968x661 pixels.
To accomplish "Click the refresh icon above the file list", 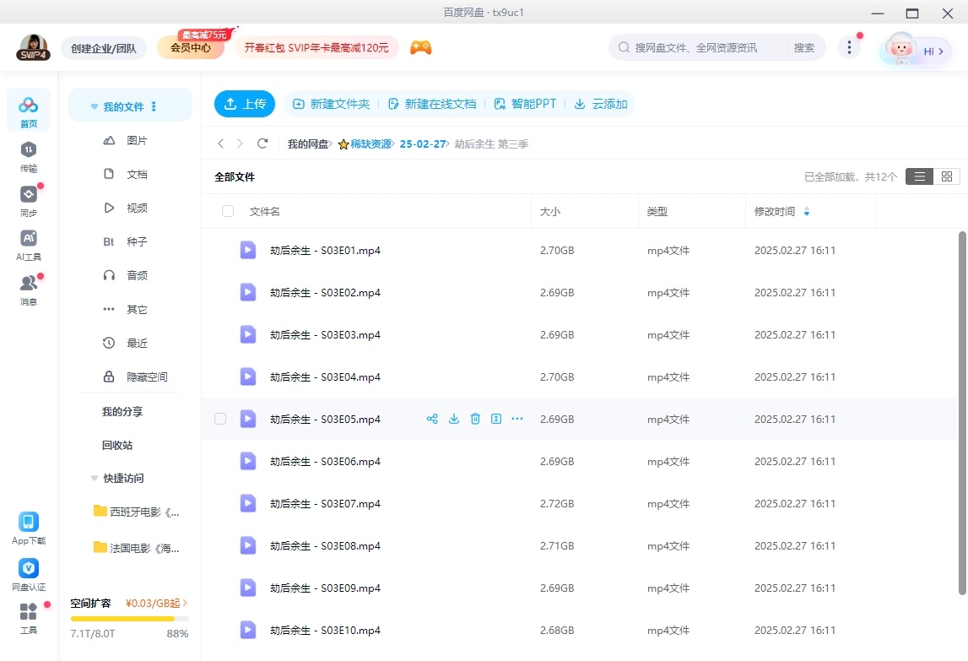I will (262, 144).
